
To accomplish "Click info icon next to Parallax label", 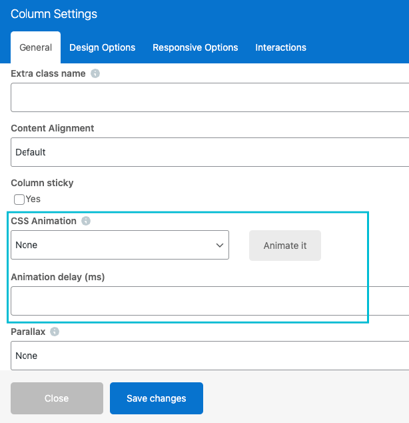I will point(55,332).
